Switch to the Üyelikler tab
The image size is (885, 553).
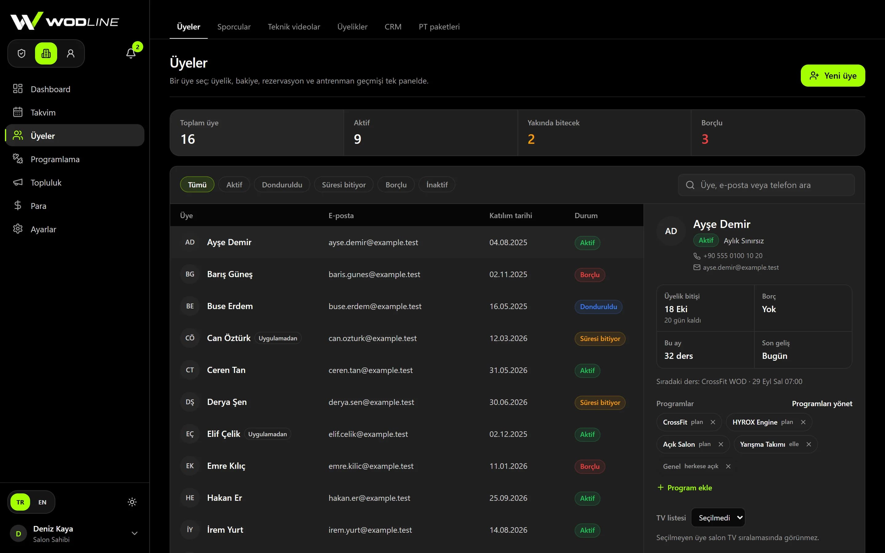point(352,27)
